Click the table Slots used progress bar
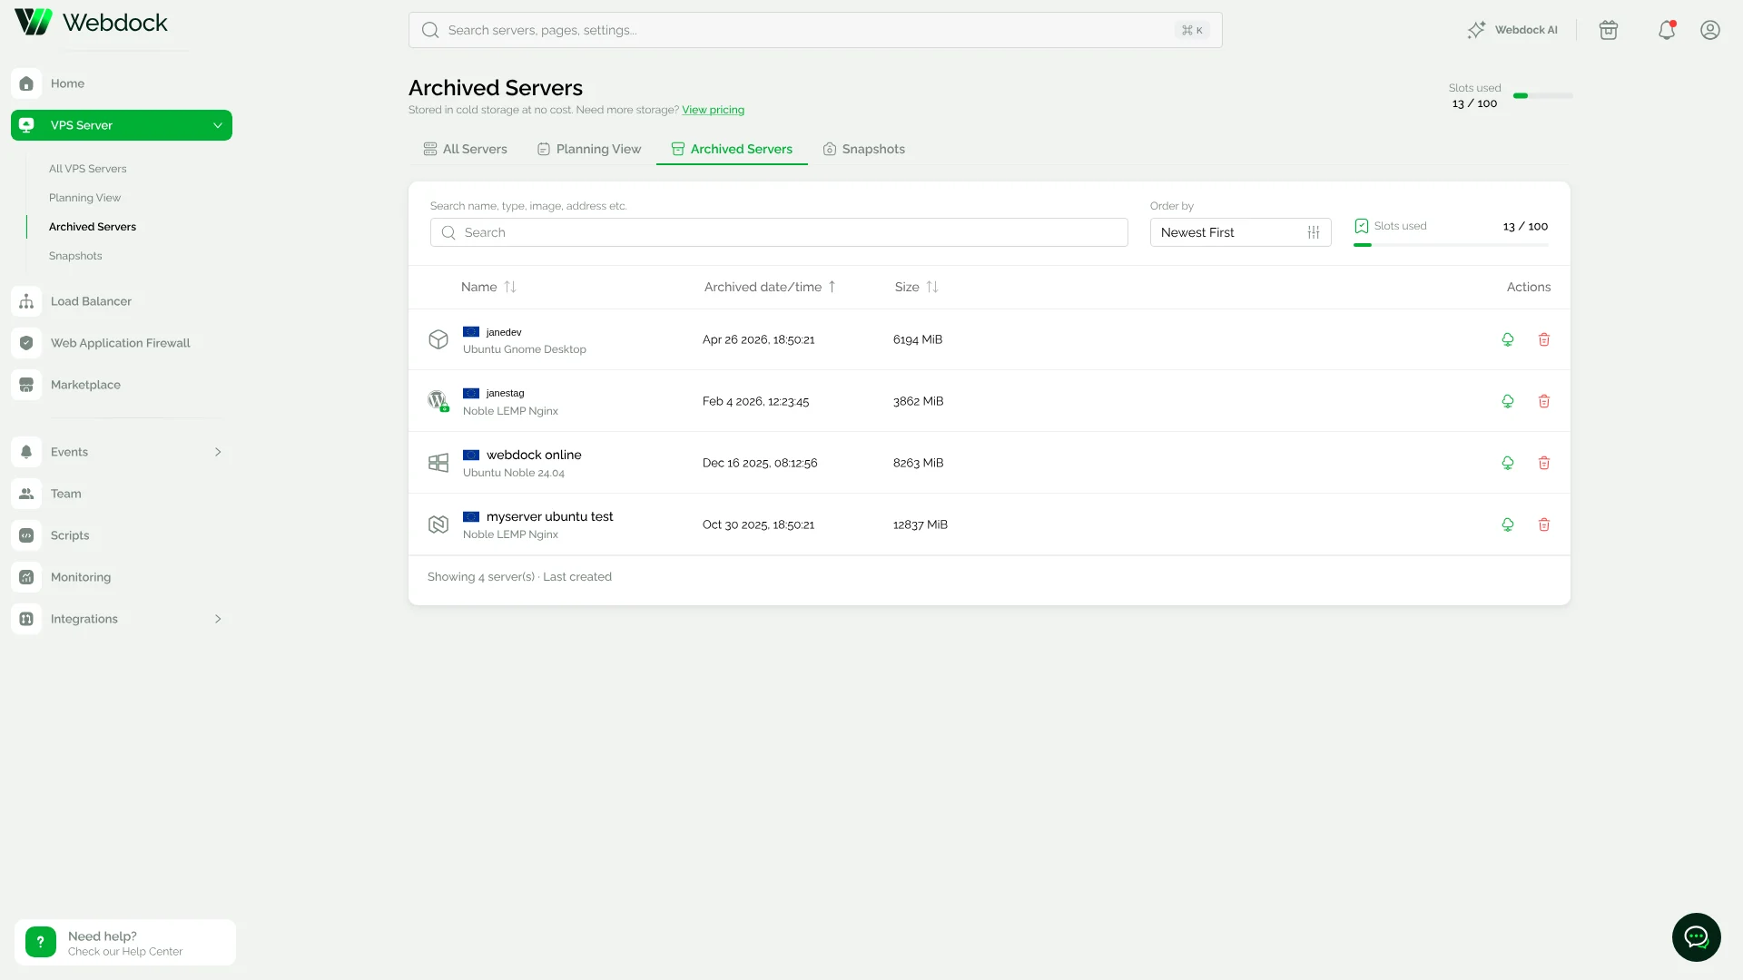 pos(1451,245)
